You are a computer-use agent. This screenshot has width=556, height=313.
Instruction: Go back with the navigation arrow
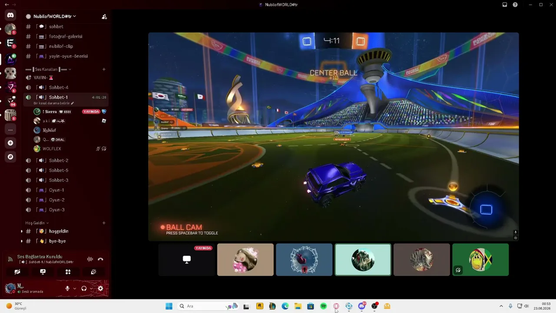click(7, 5)
